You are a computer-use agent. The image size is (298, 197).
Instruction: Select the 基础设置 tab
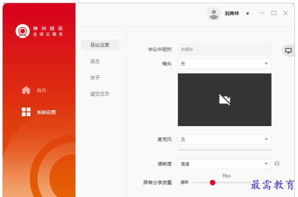pos(100,45)
